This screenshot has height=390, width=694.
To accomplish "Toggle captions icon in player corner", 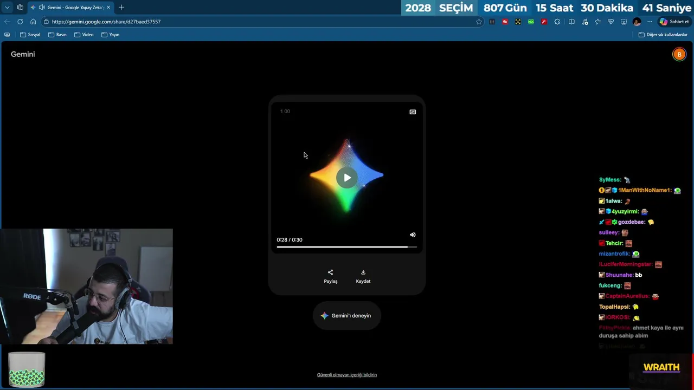I will (413, 112).
